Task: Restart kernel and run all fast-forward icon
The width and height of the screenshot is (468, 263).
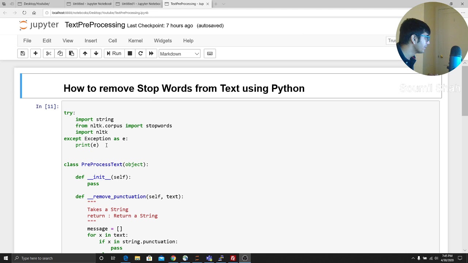Action: coord(151,54)
